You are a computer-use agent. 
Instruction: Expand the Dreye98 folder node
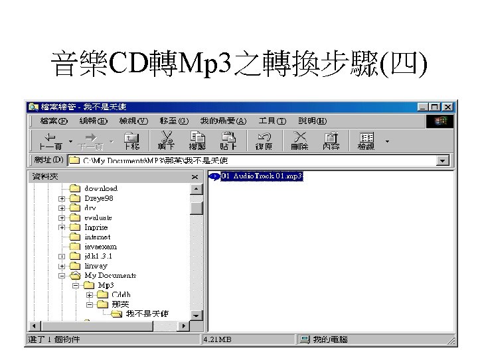[x=62, y=198]
